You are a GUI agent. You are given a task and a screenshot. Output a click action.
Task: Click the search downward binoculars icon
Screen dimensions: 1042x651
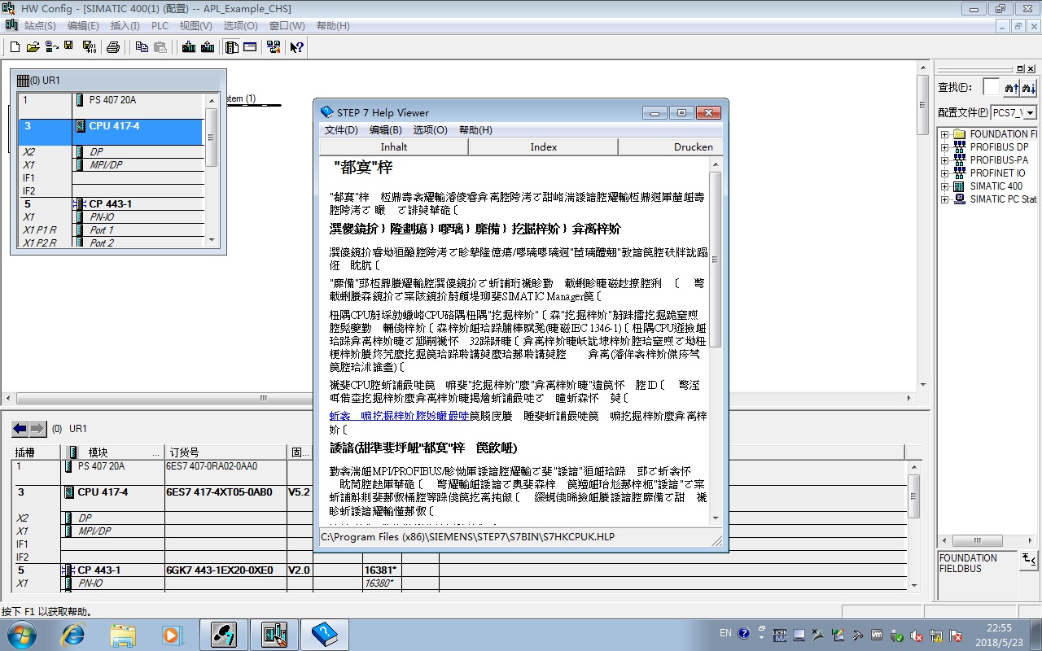(x=1029, y=87)
